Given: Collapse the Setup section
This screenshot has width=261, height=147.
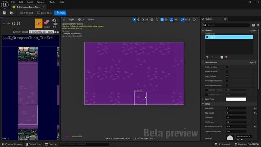Looking at the screenshot, I should (203, 104).
